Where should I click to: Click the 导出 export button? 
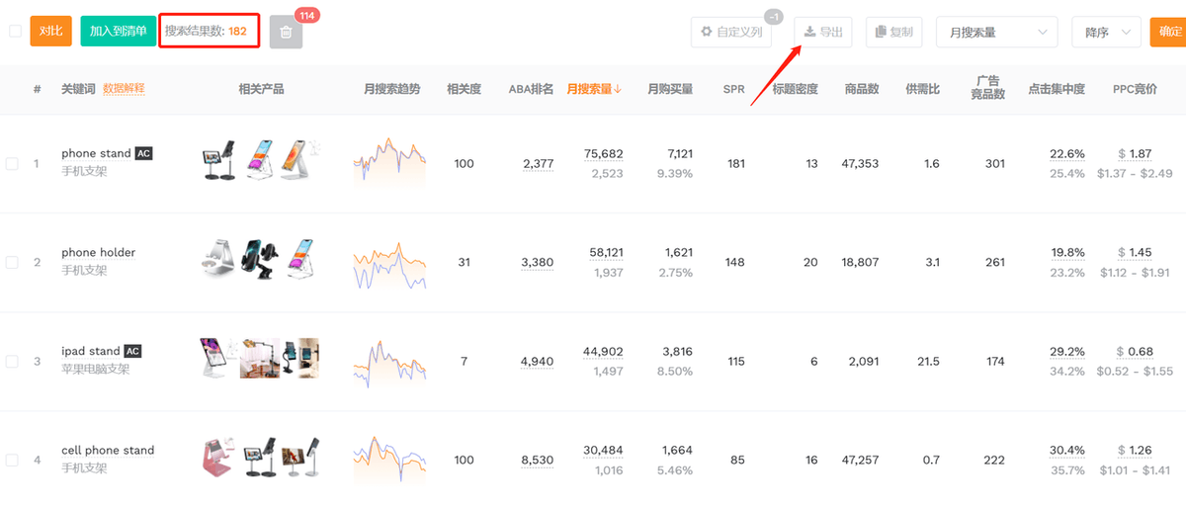click(823, 32)
